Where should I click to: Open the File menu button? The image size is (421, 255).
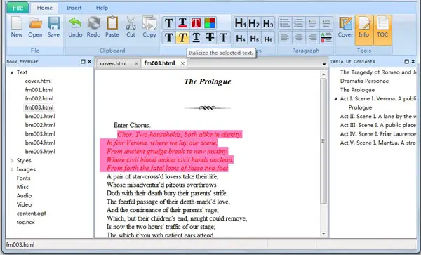click(18, 8)
